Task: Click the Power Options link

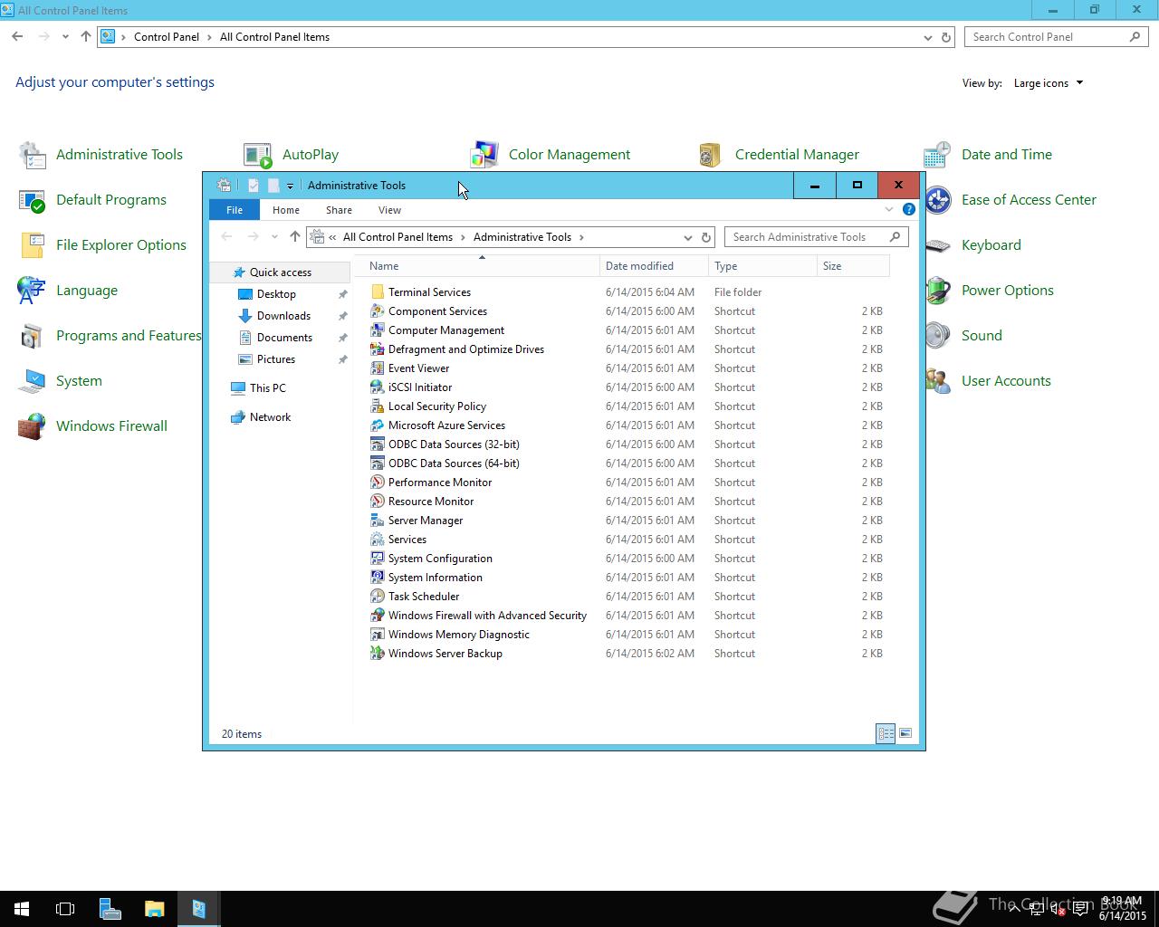Action: pos(1007,291)
